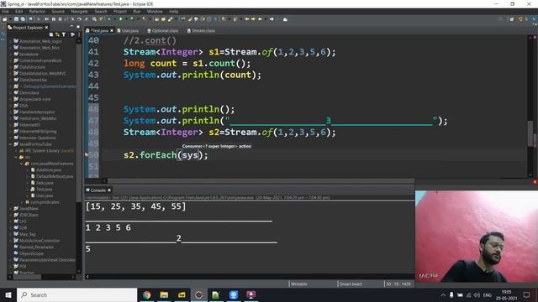
Task: Click Link with Editor icon in Project Explorer
Action: 57,34
